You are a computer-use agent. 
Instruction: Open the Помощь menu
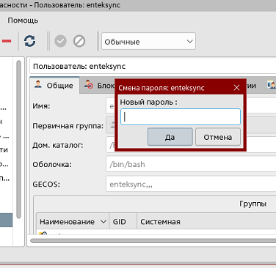(x=23, y=21)
